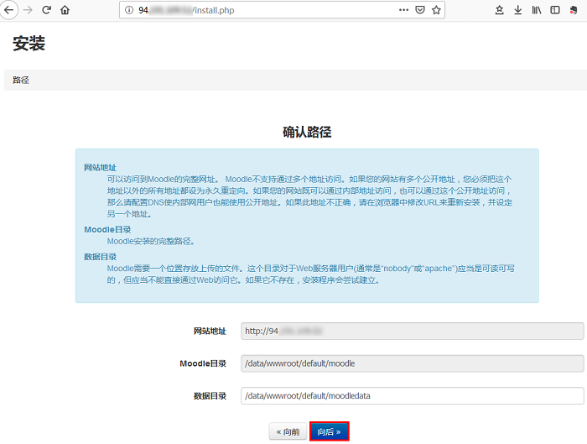Viewport: 587px width, 444px height.
Task: Click the browser forward arrow
Action: 28,10
